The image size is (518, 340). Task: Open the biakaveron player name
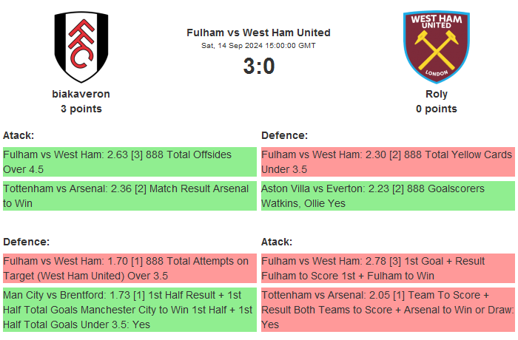[81, 94]
